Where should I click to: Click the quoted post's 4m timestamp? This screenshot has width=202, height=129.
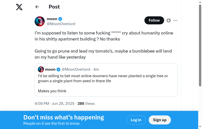tap(96, 69)
